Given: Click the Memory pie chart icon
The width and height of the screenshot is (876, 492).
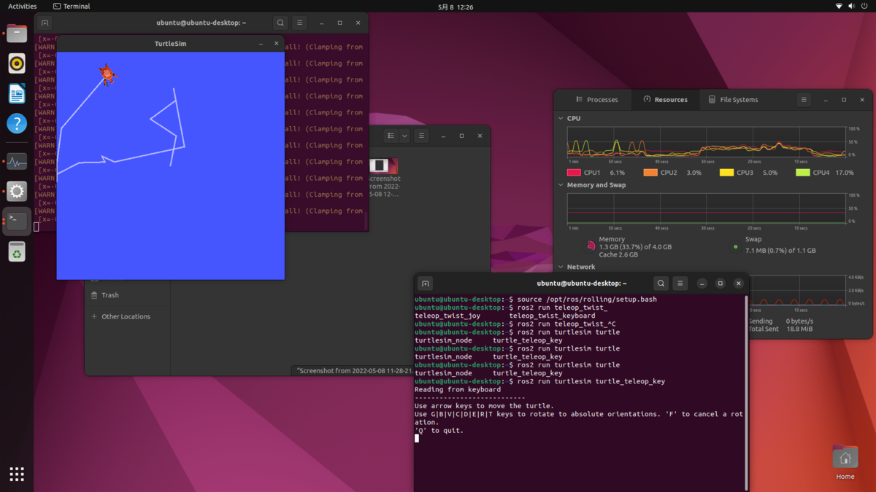Looking at the screenshot, I should 591,246.
